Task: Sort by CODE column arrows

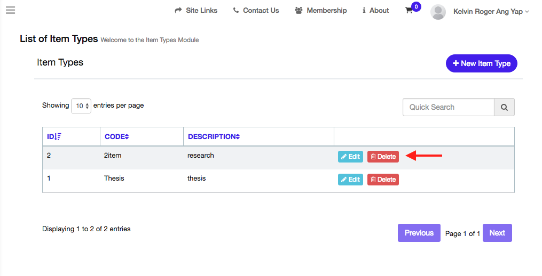Action: point(127,136)
